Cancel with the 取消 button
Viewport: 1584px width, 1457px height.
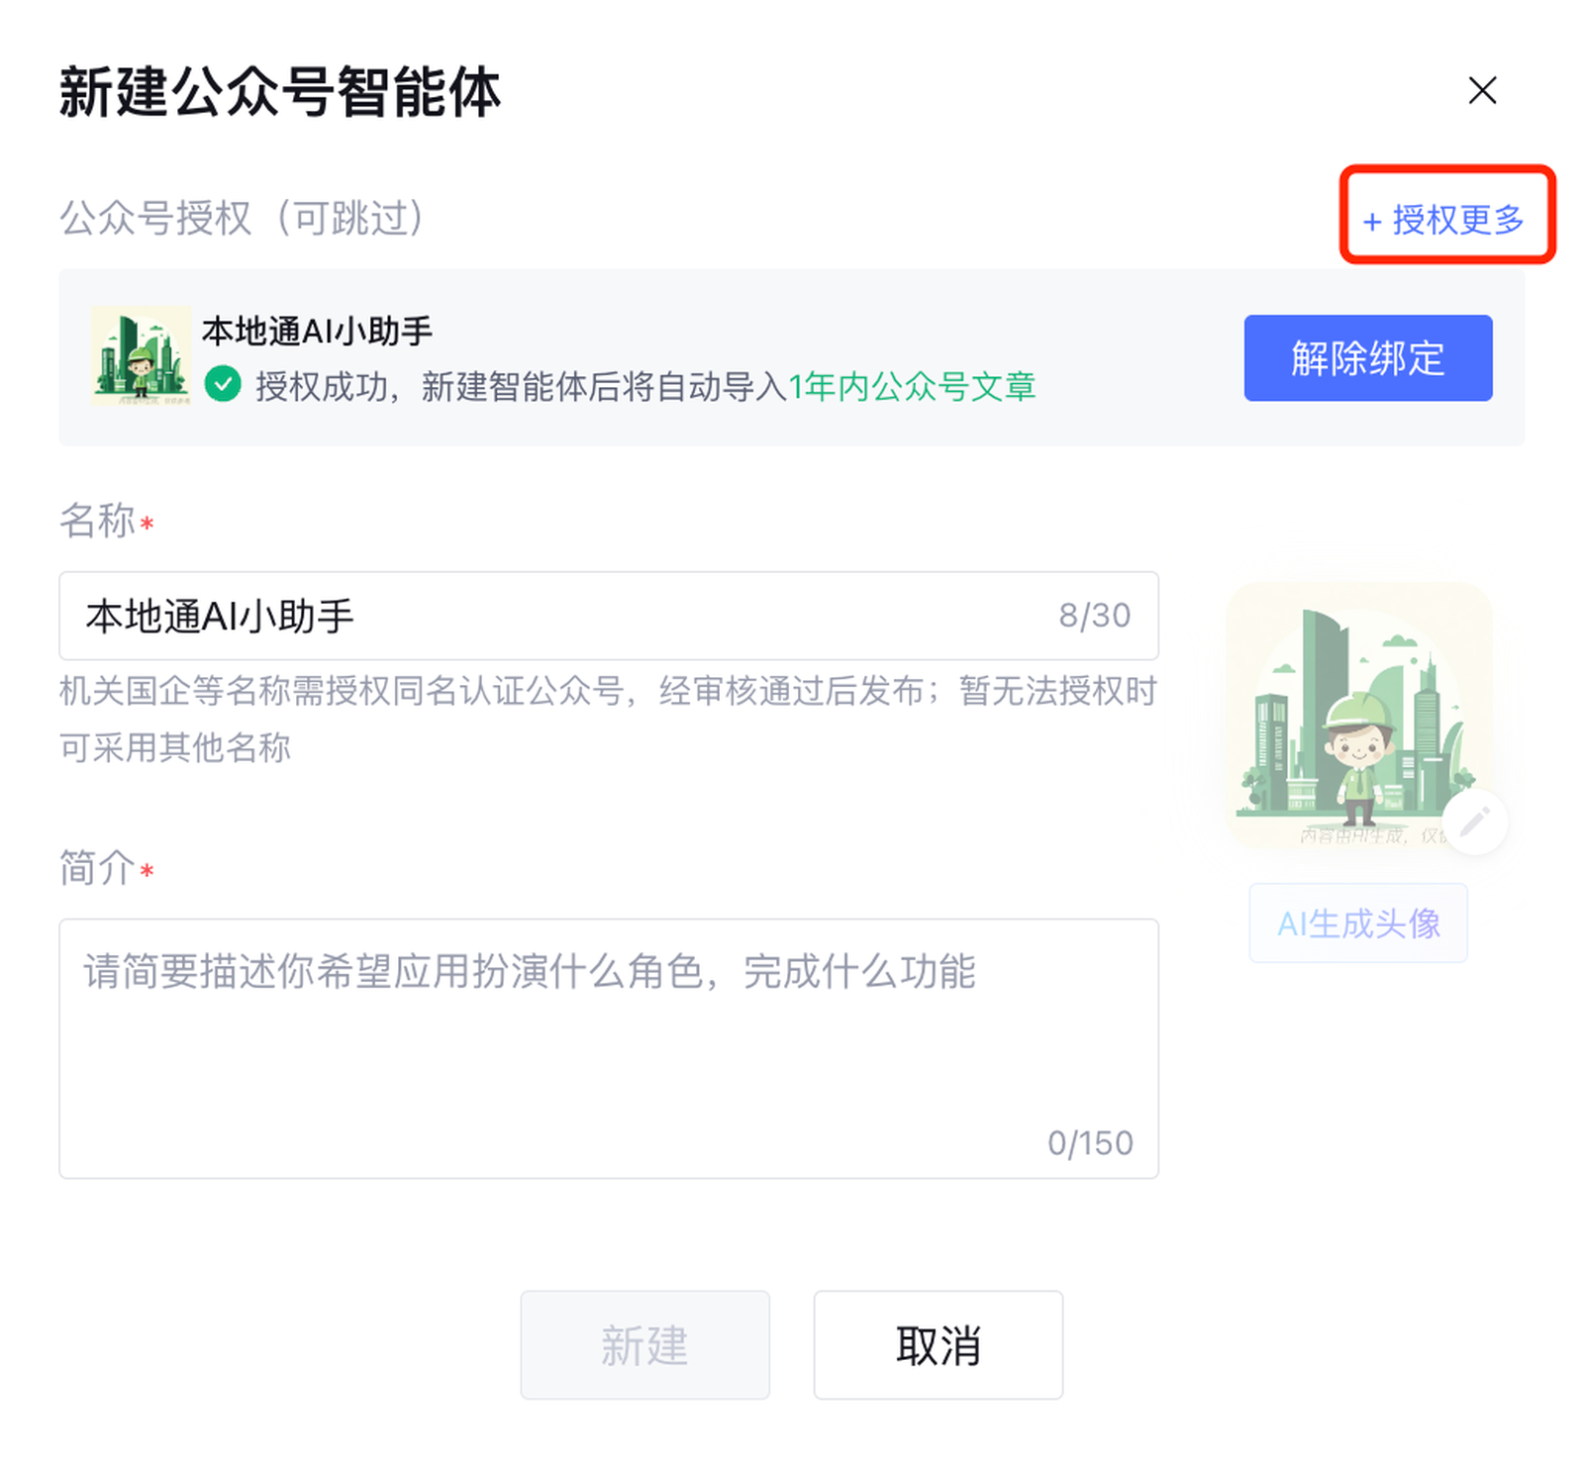pos(938,1344)
